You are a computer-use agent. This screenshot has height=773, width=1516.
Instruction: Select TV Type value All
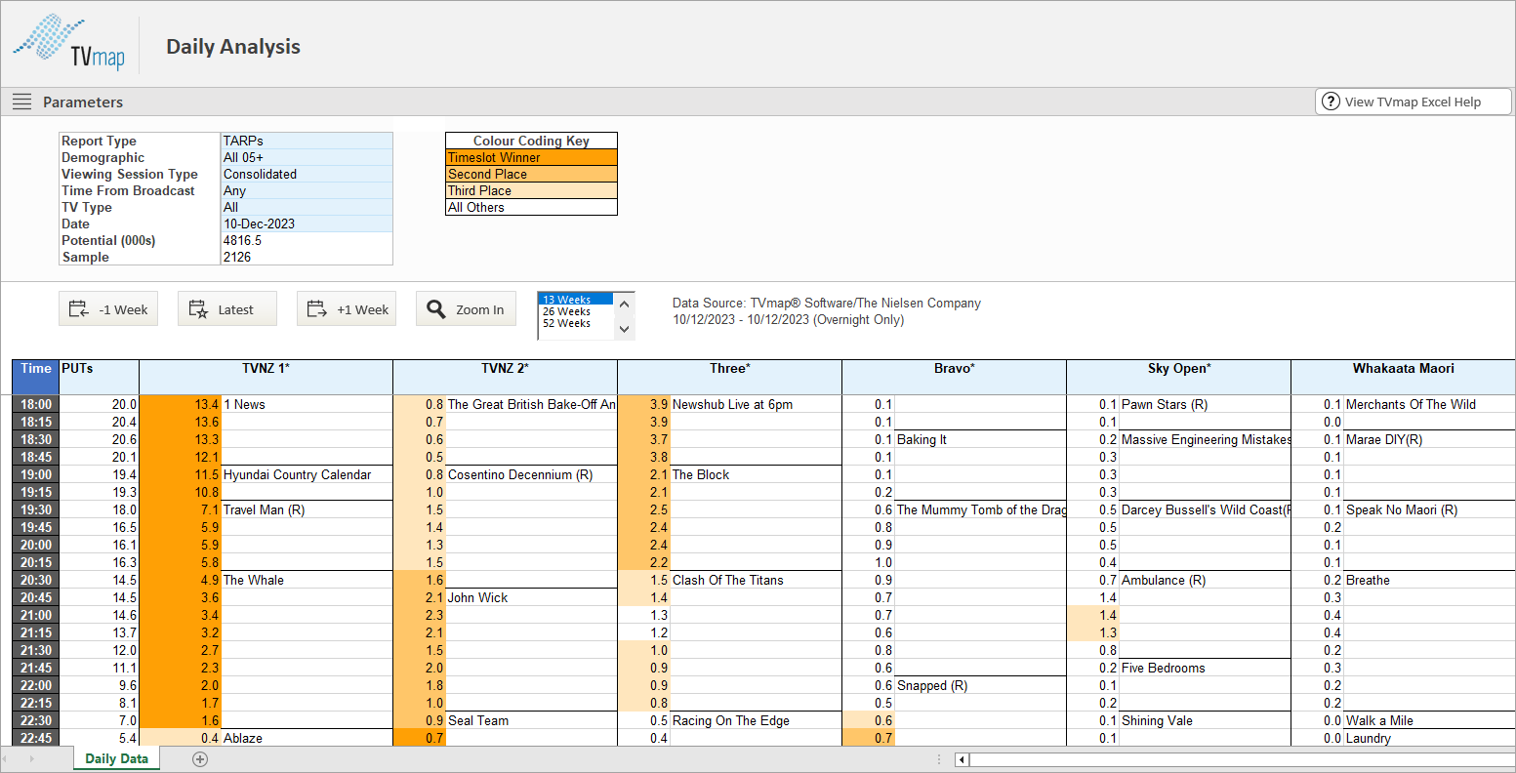(307, 207)
